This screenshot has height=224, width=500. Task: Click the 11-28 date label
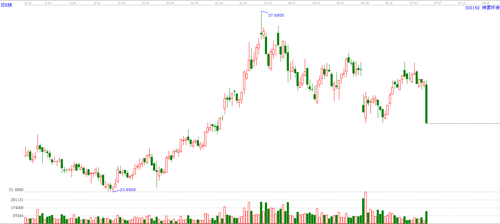click(x=73, y=2)
